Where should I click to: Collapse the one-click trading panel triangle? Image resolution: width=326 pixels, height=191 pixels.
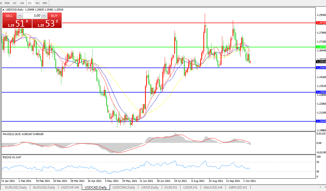pos(4,10)
